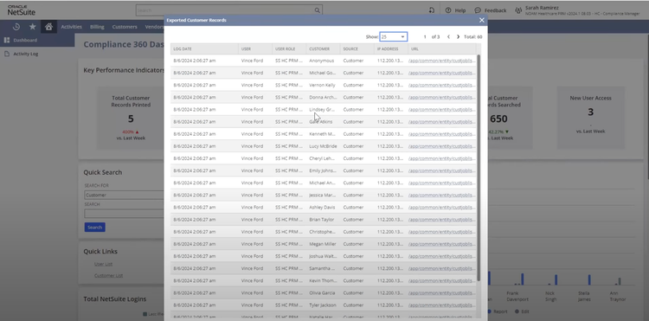Select Dashboard in the sidebar

click(25, 40)
